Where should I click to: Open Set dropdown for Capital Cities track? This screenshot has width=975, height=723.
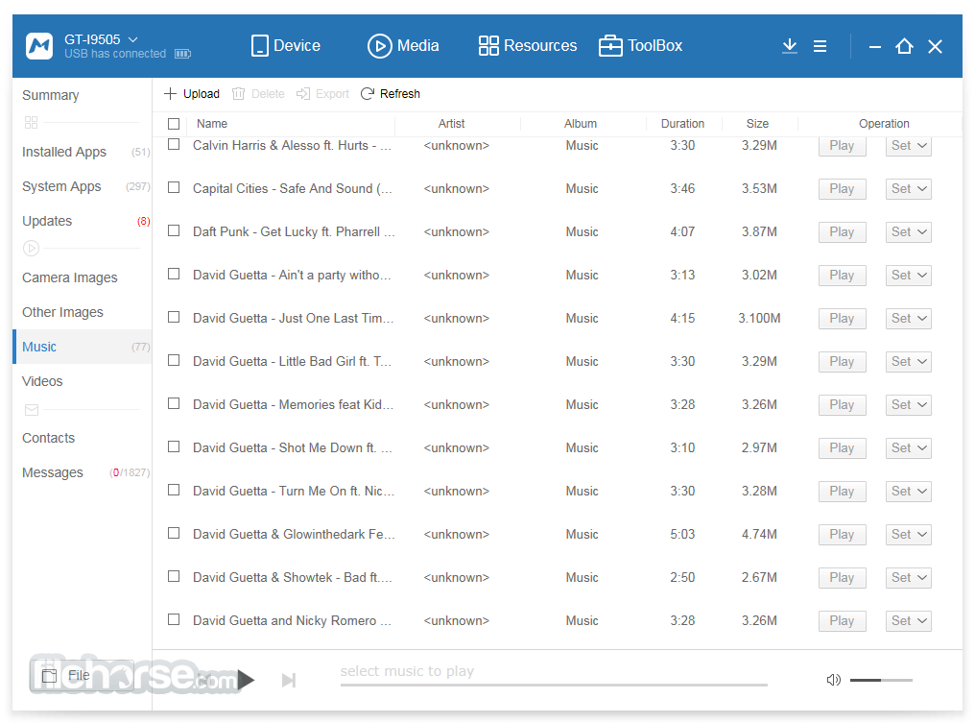pyautogui.click(x=909, y=189)
